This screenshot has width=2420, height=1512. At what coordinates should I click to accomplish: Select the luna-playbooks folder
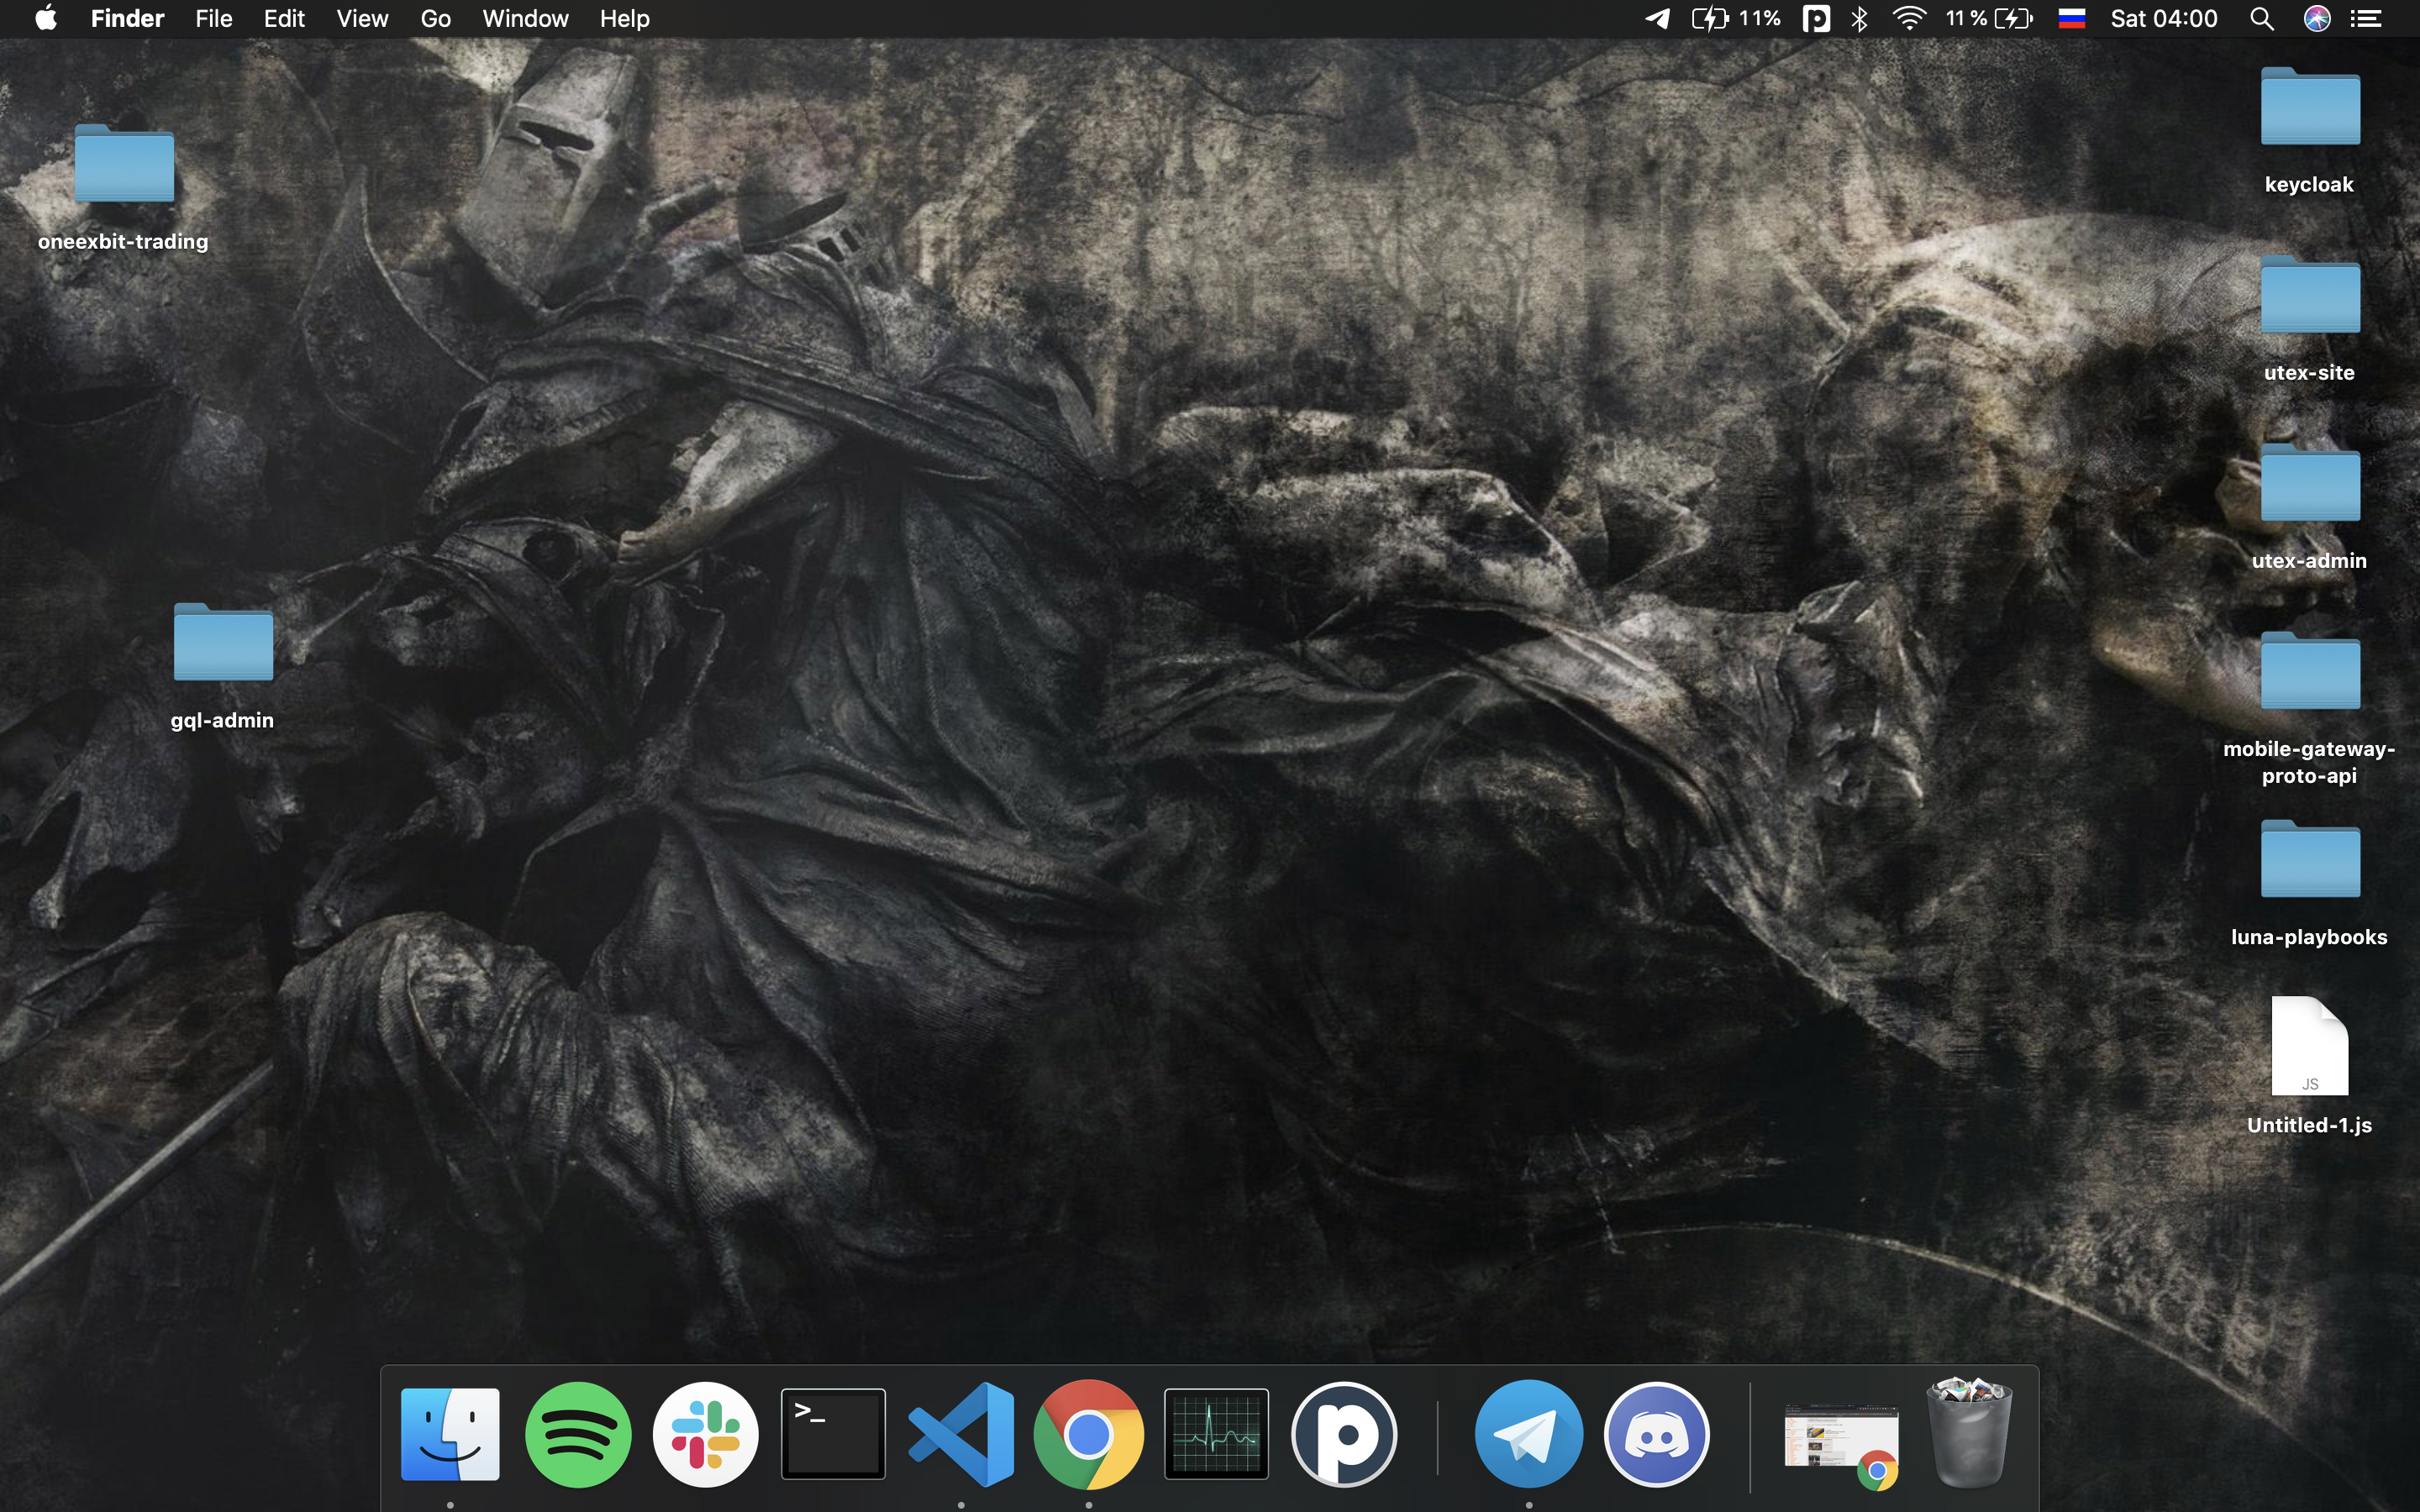coord(2310,858)
